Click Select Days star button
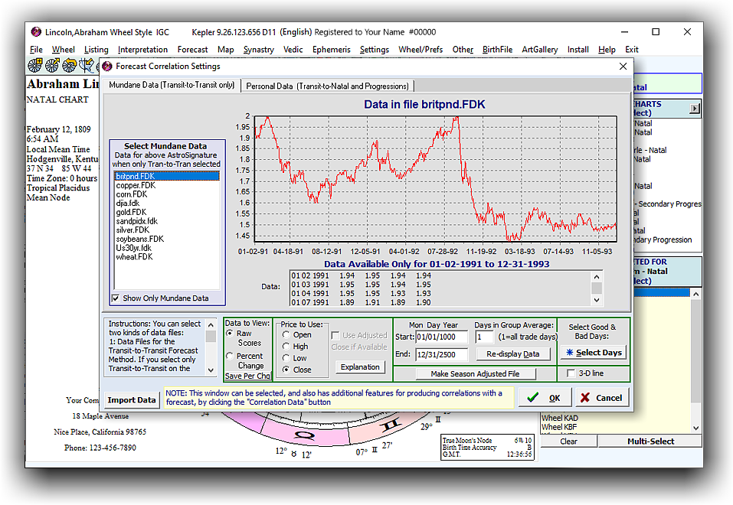This screenshot has height=505, width=733. tap(593, 352)
